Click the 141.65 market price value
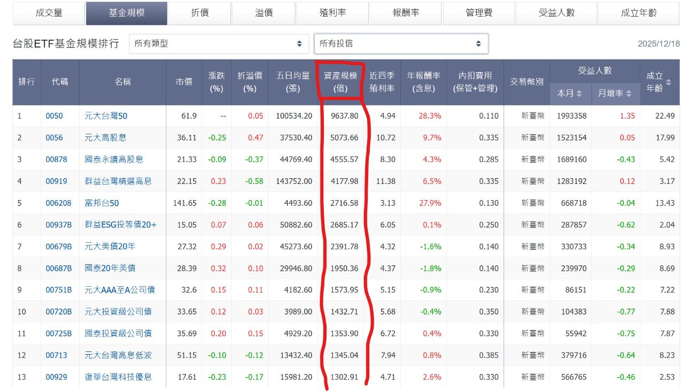Screen dimensions: 685x391 click(186, 203)
